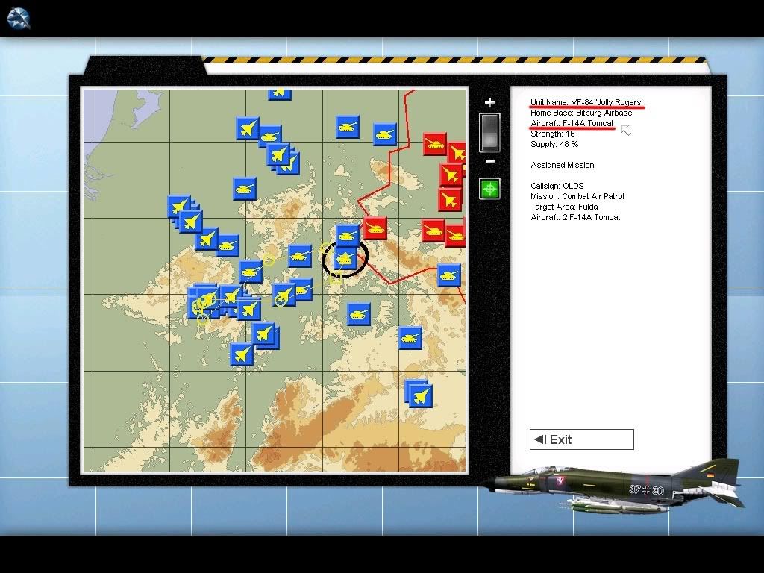Click the "Aircraft: F-14A Tomcat" line

click(x=572, y=123)
